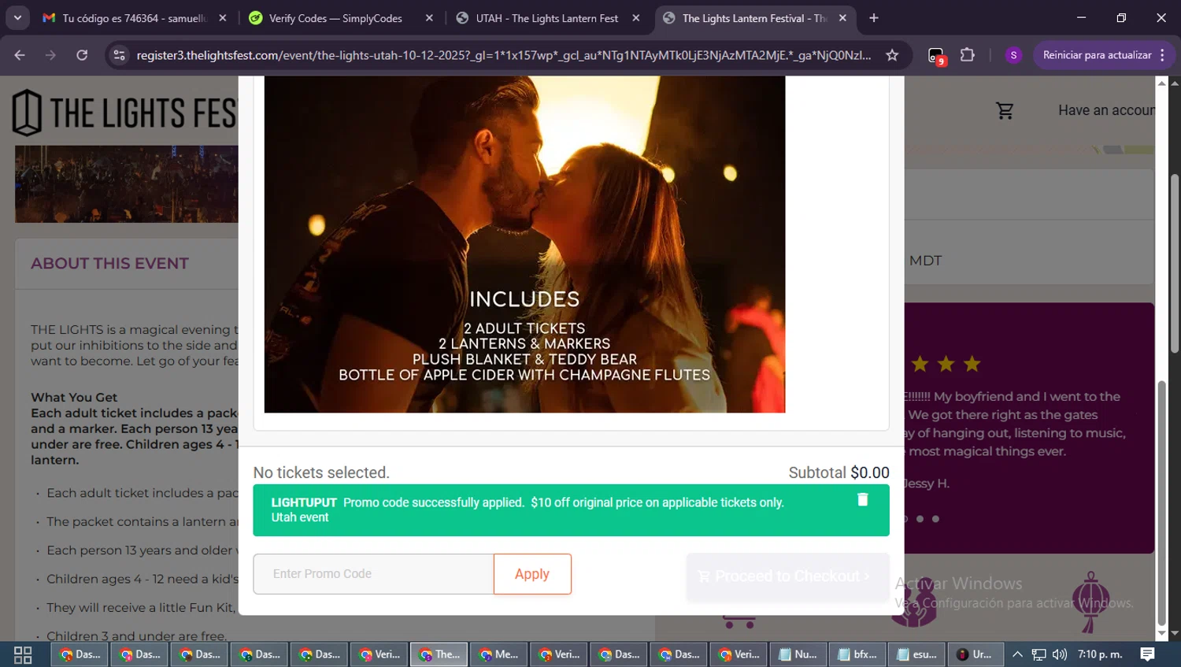Screen dimensions: 1181x667
Task: Click Proceed to Checkout button
Action: [787, 576]
